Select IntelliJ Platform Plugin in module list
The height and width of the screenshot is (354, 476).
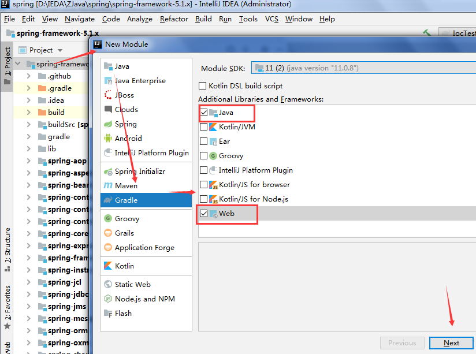[146, 152]
